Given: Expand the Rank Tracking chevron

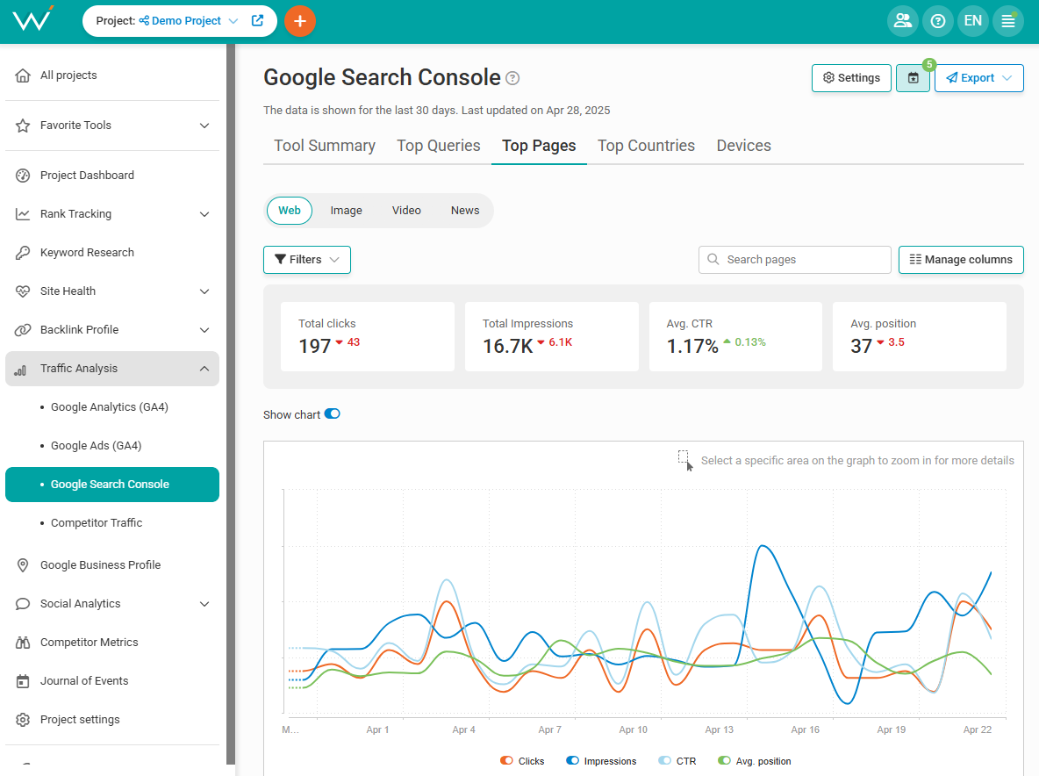Looking at the screenshot, I should point(204,214).
